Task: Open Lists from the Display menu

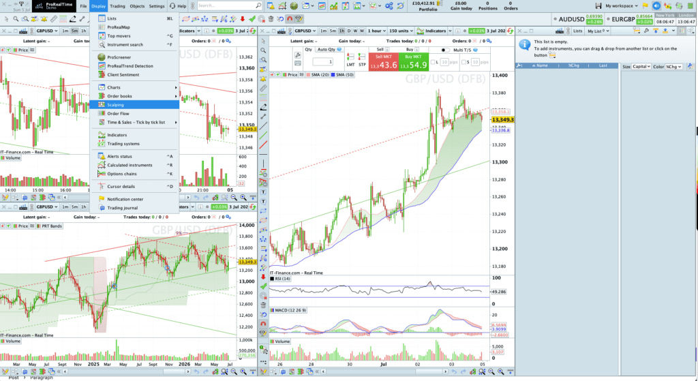Action: tap(134, 18)
